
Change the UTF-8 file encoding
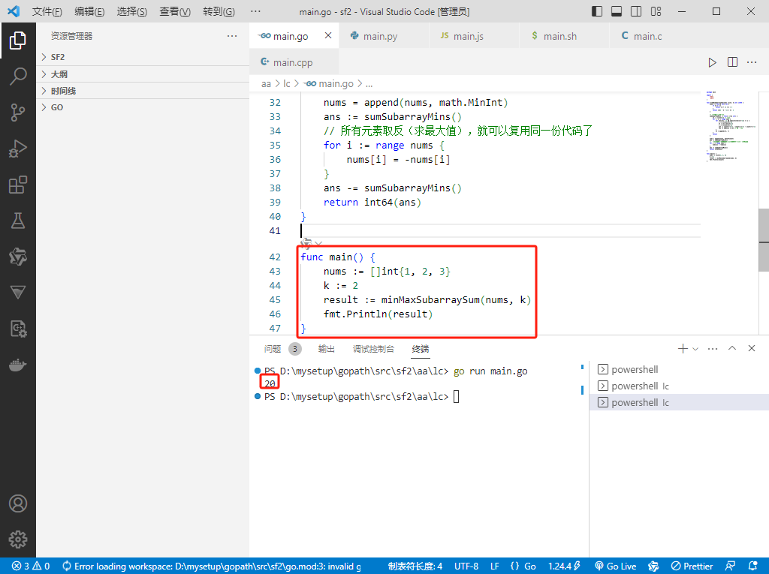tap(466, 566)
